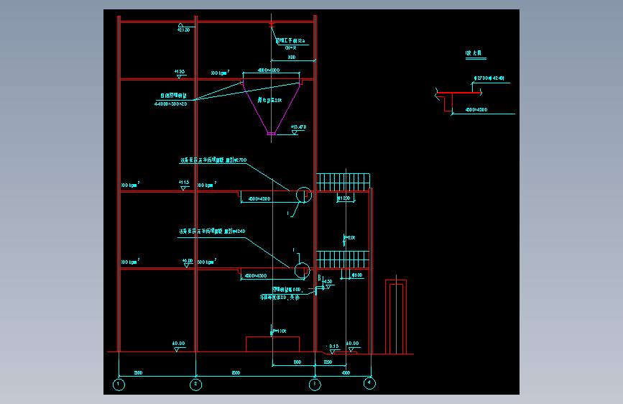Image resolution: width=623 pixels, height=404 pixels.
Task: Select the magenta hopper outline
Action: (271, 107)
